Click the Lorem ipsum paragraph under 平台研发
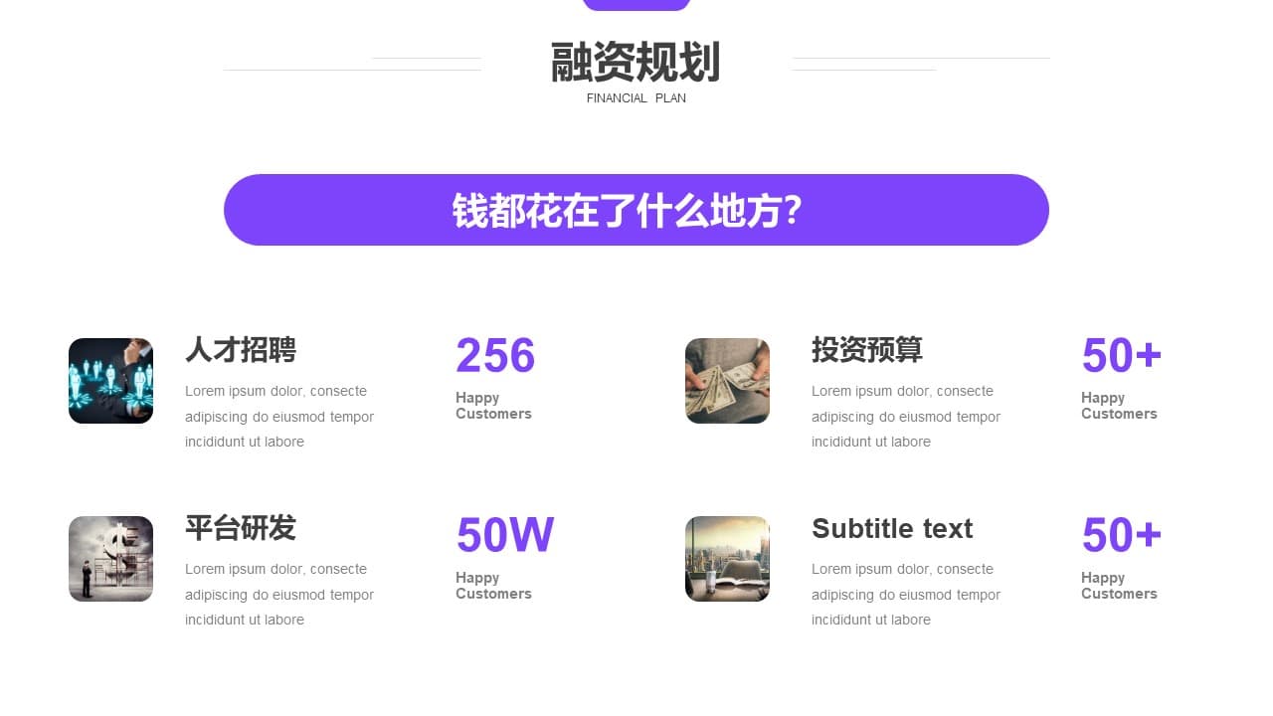The image size is (1273, 716). click(x=279, y=595)
